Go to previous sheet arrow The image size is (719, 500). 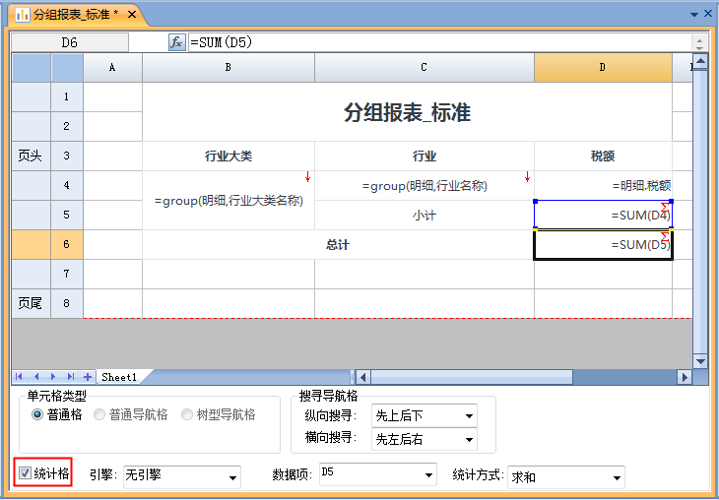pyautogui.click(x=37, y=377)
